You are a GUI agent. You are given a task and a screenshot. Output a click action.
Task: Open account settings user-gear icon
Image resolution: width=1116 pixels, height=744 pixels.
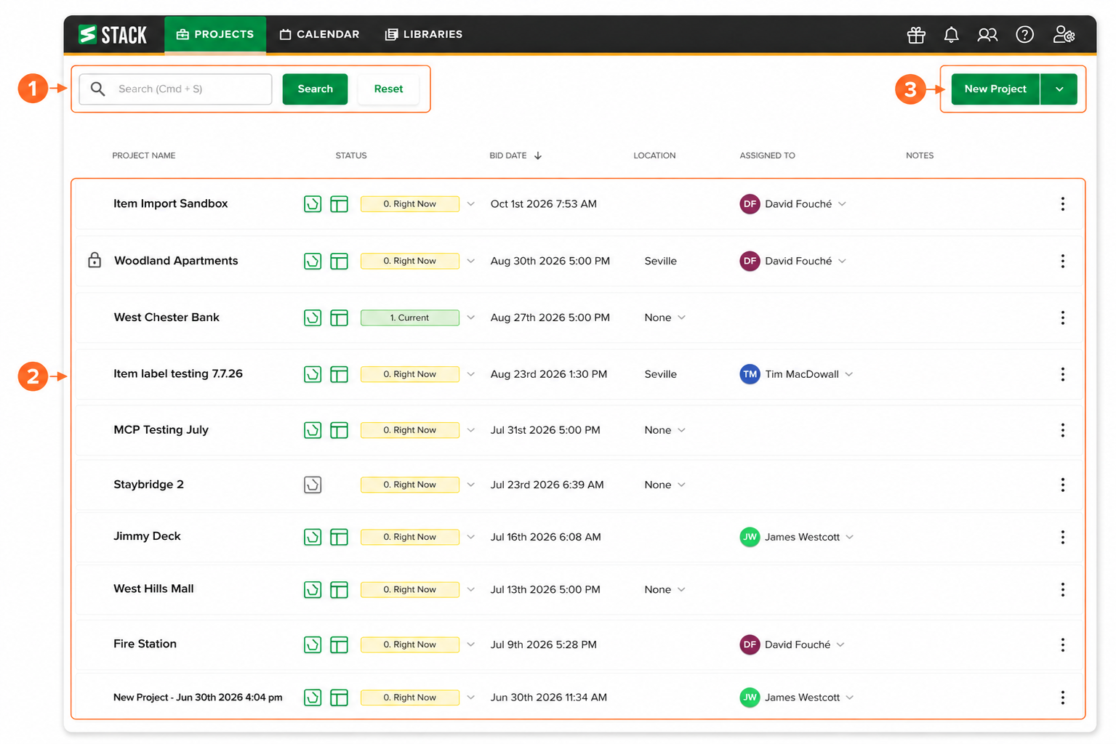pyautogui.click(x=1064, y=34)
